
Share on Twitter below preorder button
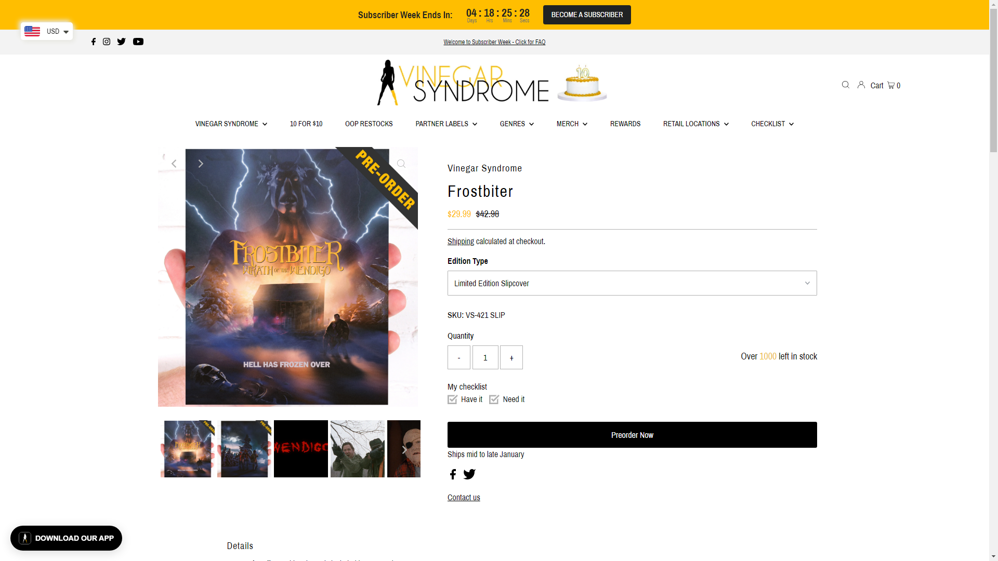(x=469, y=474)
